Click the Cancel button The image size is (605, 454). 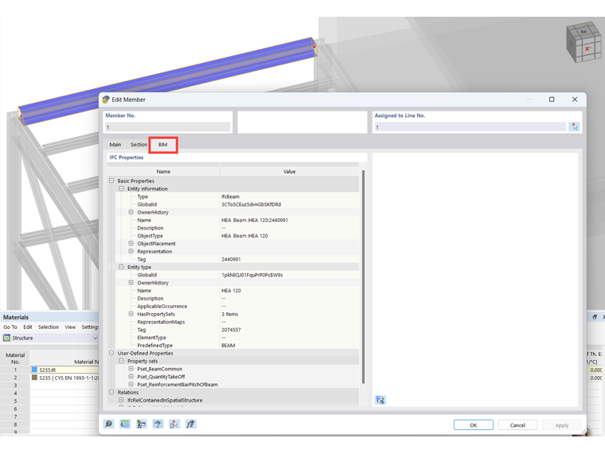(x=517, y=425)
